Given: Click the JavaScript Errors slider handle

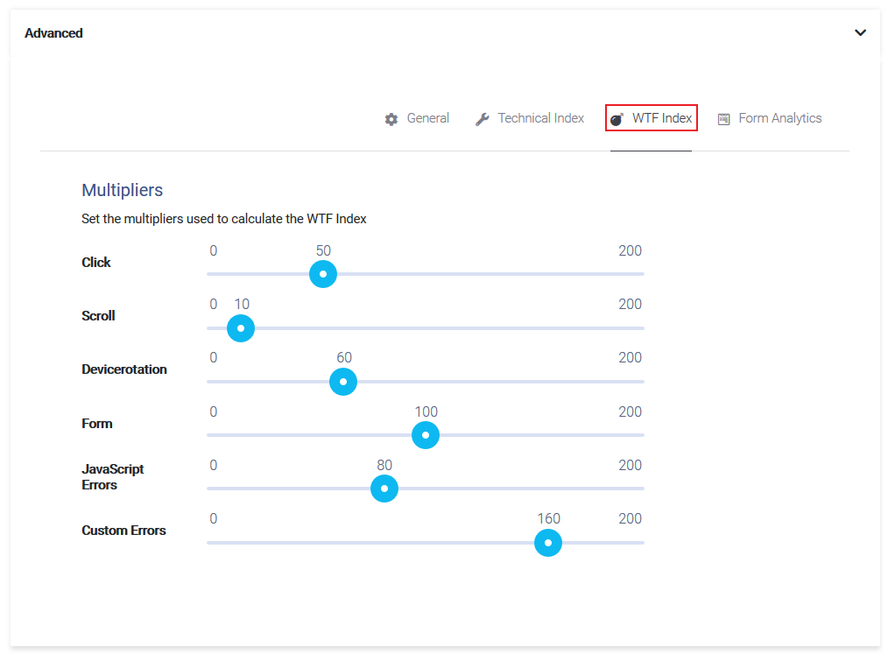Looking at the screenshot, I should click(384, 489).
